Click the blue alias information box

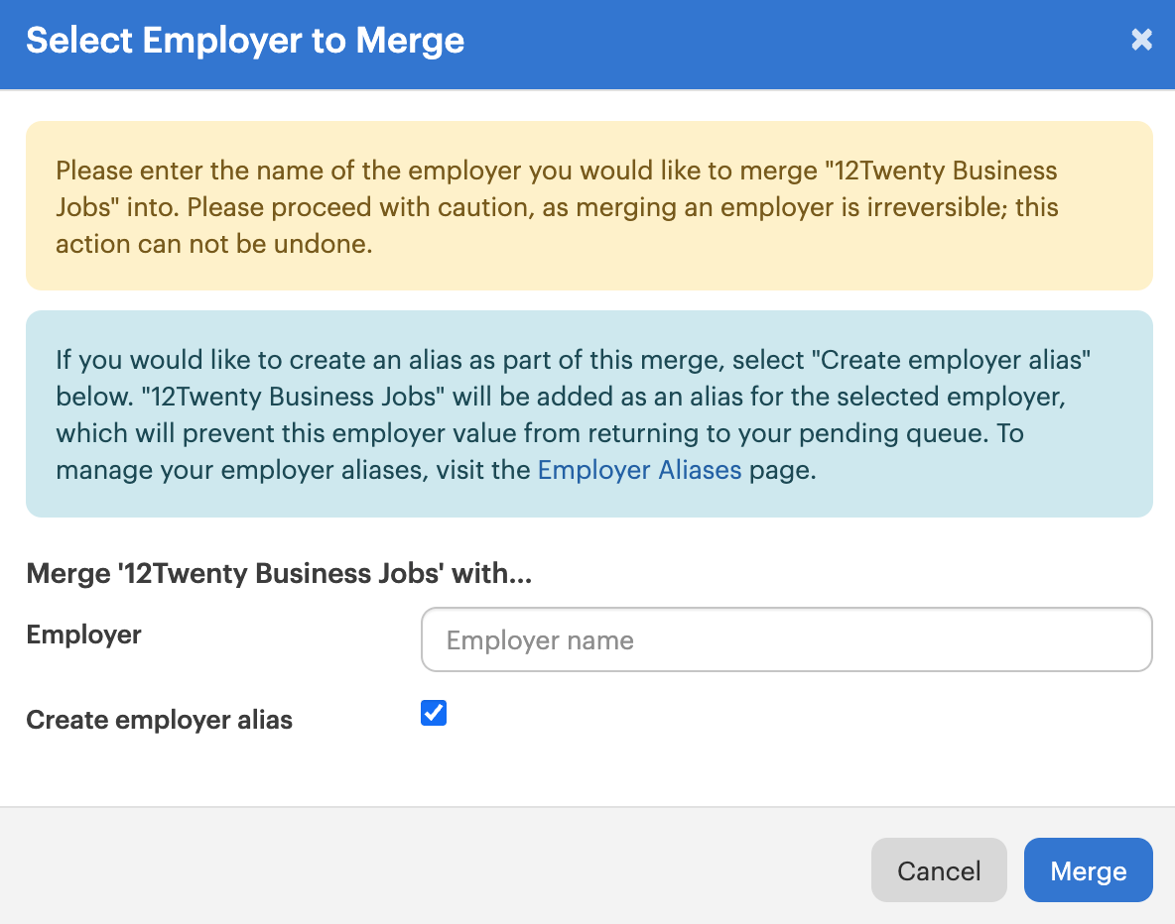coord(589,414)
